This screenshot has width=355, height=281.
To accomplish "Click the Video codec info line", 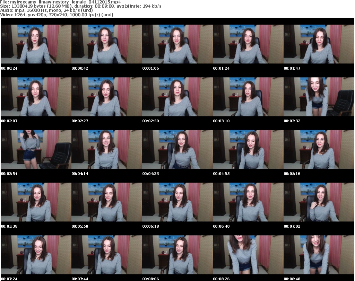I will pyautogui.click(x=57, y=15).
